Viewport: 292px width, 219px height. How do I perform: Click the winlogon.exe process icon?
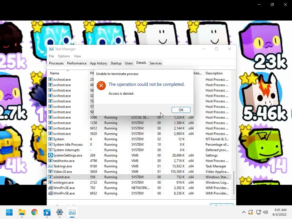tap(50, 182)
